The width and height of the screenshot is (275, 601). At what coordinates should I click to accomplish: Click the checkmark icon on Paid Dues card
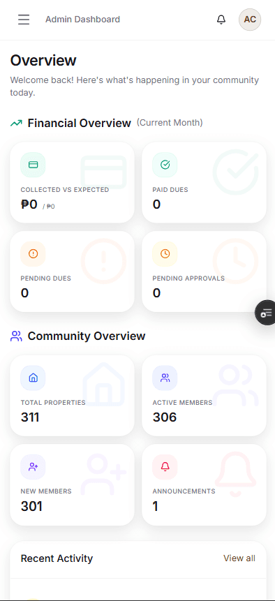point(165,165)
